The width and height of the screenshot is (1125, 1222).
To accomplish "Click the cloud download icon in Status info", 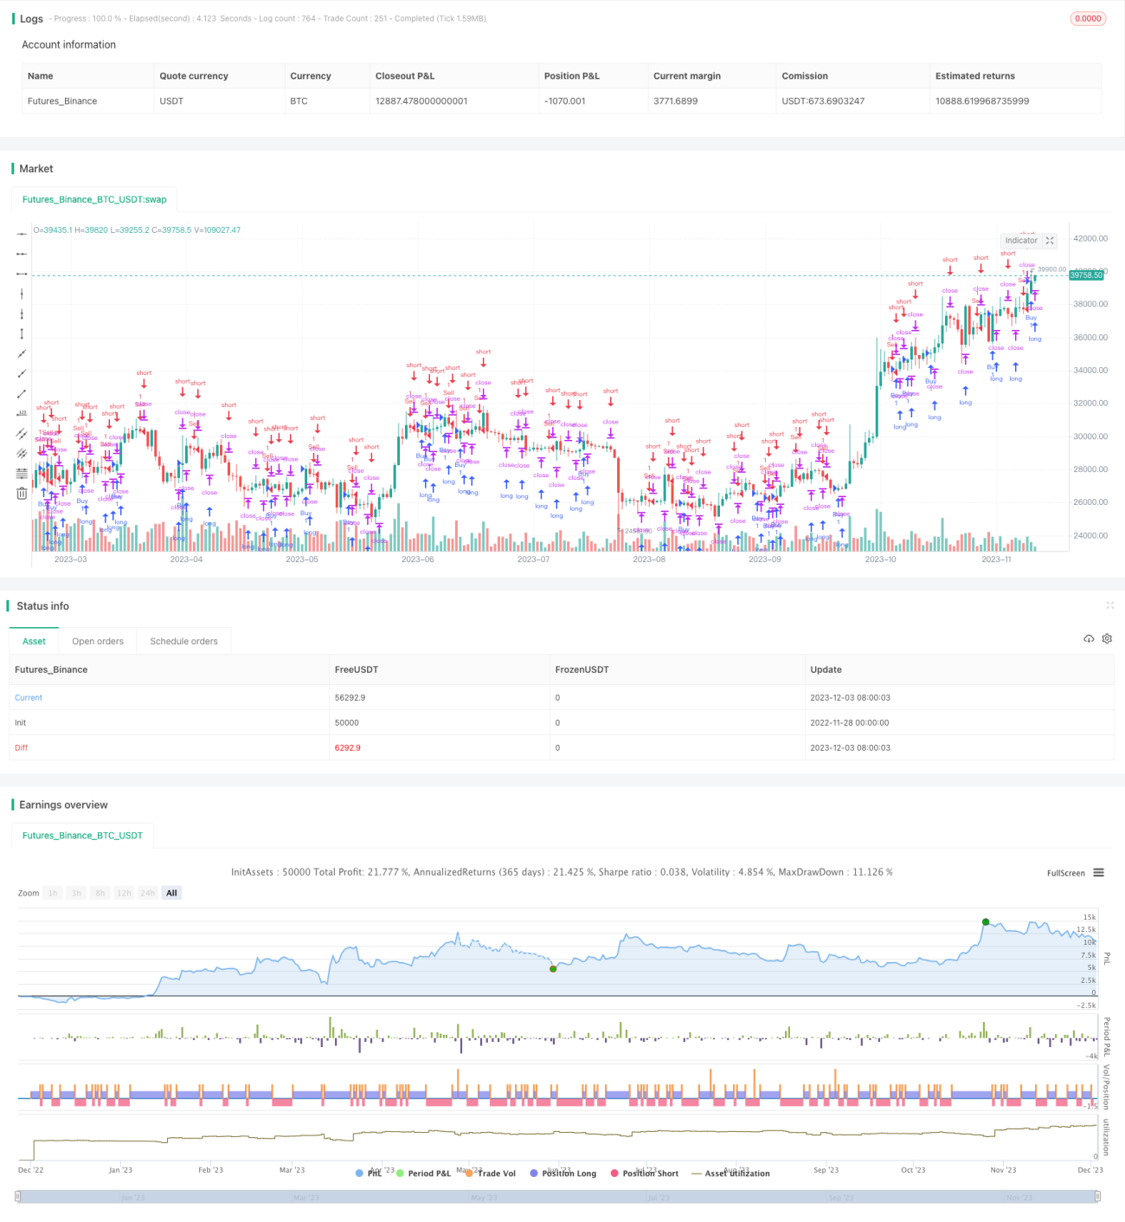I will coord(1089,638).
